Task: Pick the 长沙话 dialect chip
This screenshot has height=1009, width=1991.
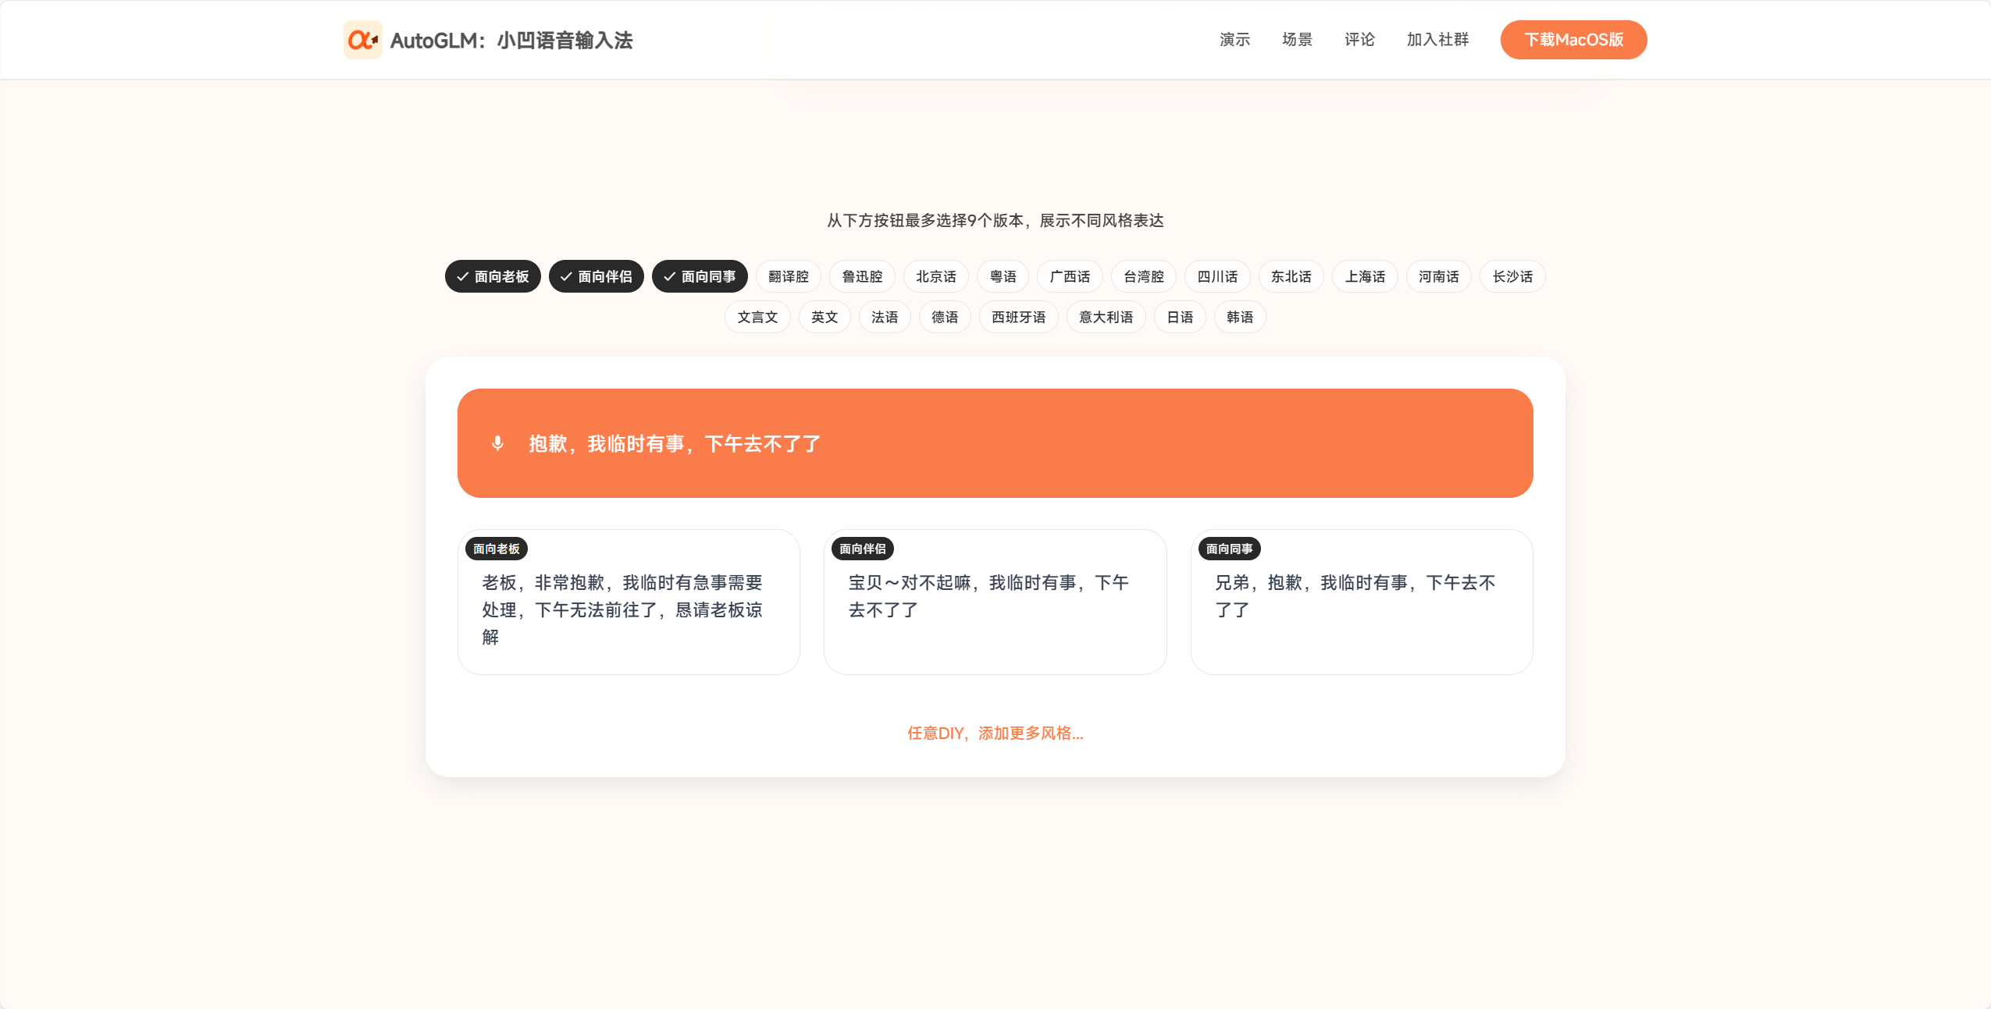Action: 1512,276
